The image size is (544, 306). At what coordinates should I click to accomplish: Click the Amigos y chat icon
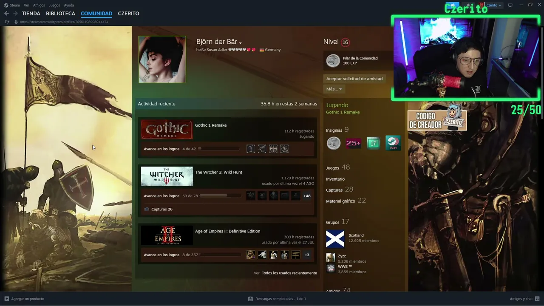538,299
